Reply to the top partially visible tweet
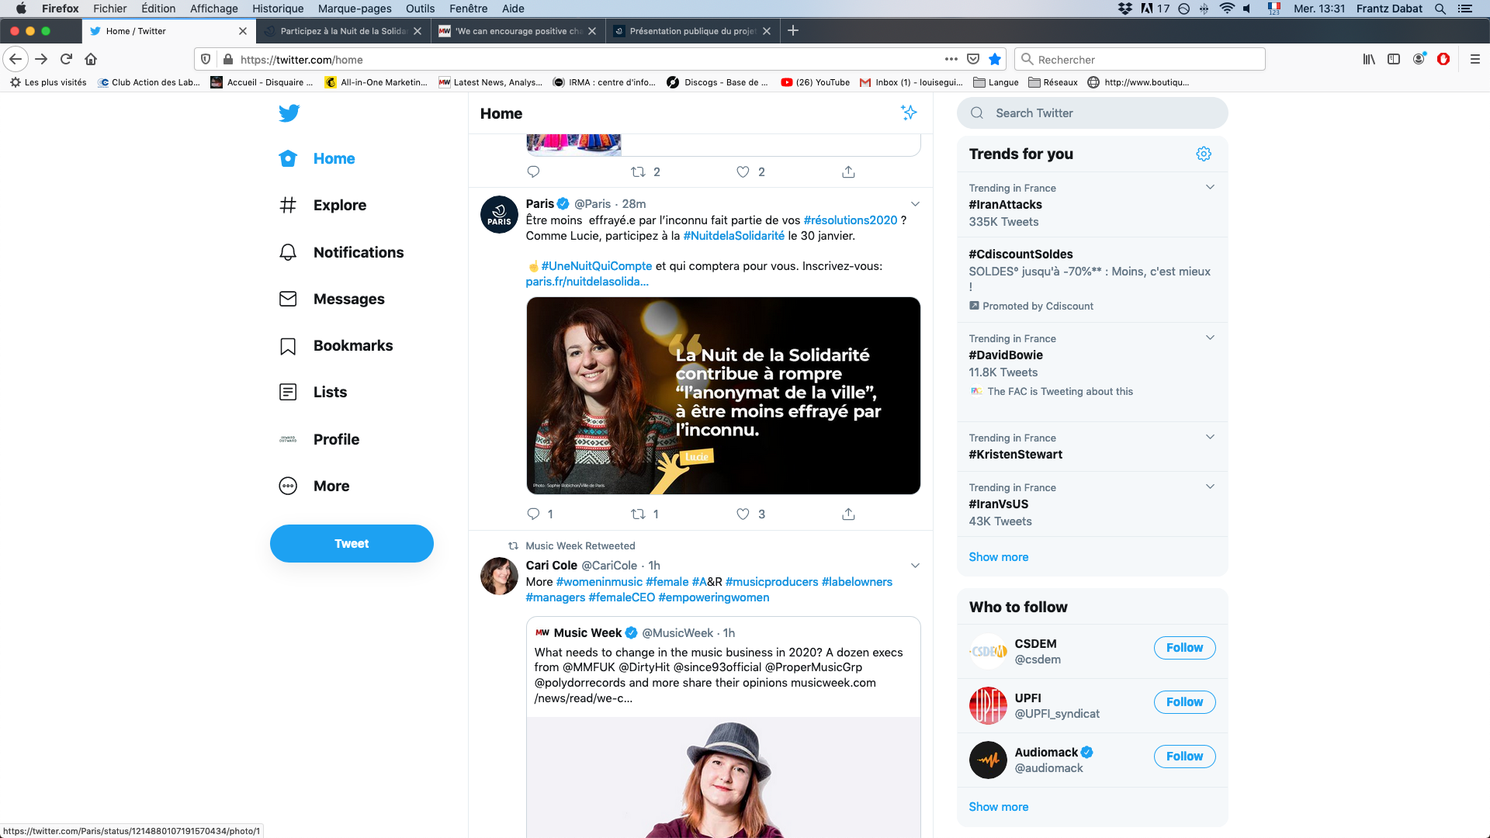 point(533,171)
